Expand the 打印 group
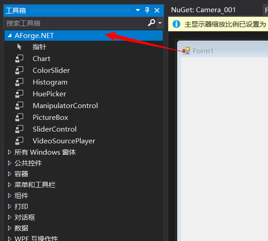268x241 pixels. (x=10, y=206)
